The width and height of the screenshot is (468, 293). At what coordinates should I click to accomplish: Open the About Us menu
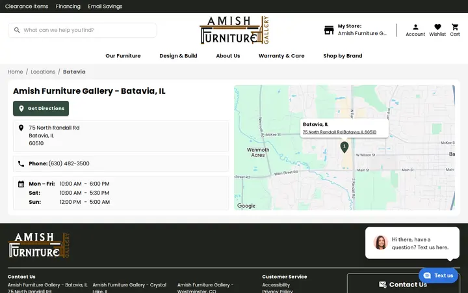coord(228,56)
